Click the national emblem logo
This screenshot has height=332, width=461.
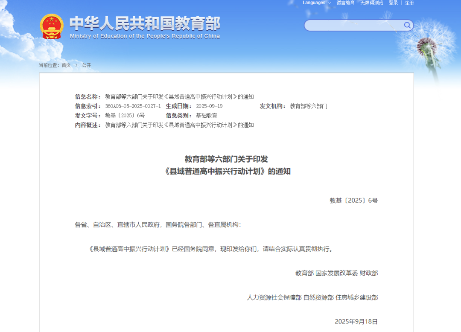click(52, 26)
